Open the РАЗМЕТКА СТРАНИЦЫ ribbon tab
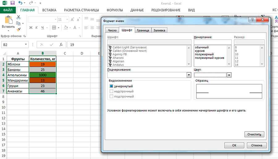The height and width of the screenshot is (159, 278). tap(81, 10)
